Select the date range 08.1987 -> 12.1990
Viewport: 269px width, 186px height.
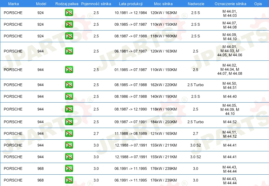[x=131, y=109]
